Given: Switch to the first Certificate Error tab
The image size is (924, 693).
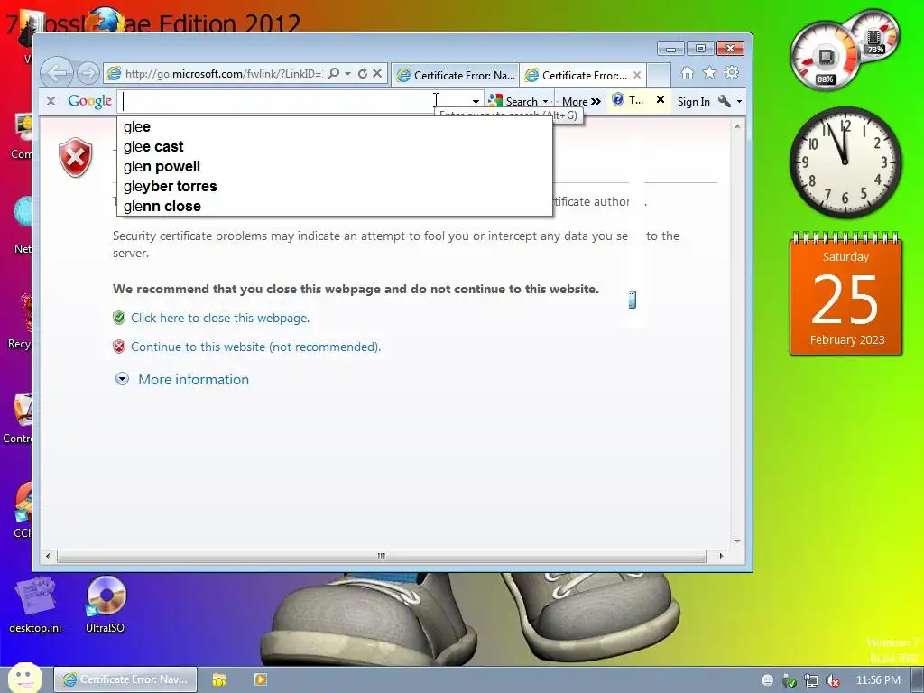Looking at the screenshot, I should pyautogui.click(x=455, y=76).
